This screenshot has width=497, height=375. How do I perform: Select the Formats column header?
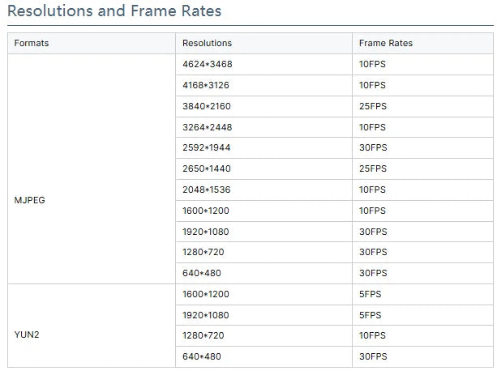pyautogui.click(x=92, y=43)
